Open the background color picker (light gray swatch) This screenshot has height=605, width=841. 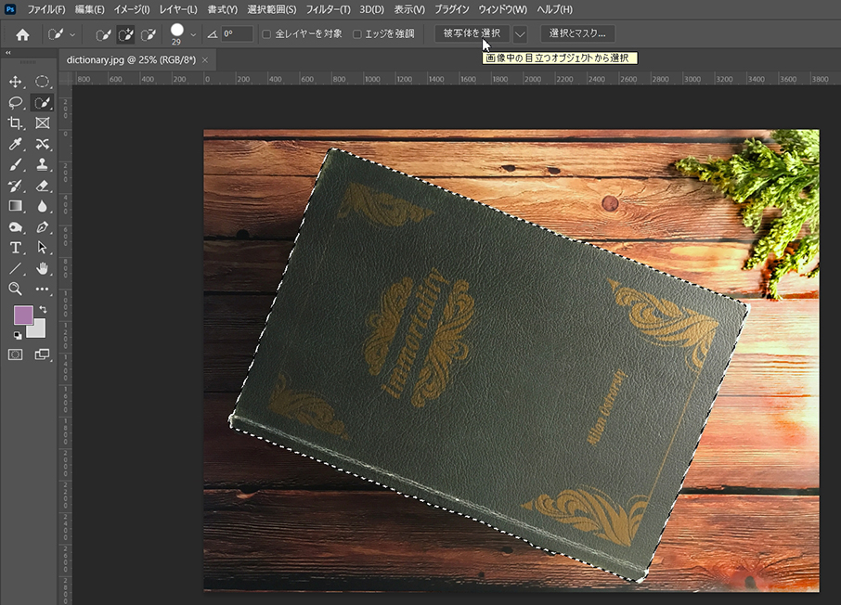click(x=37, y=329)
